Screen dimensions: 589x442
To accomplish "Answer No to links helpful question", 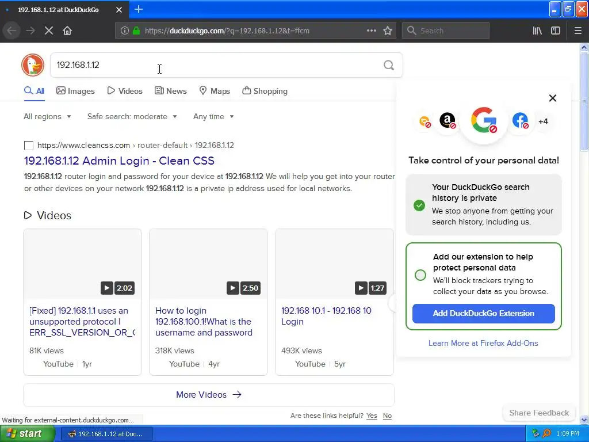I will (387, 416).
